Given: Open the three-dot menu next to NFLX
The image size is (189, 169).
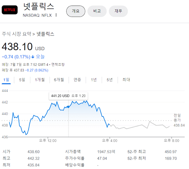Looking at the screenshot, I should (56, 15).
